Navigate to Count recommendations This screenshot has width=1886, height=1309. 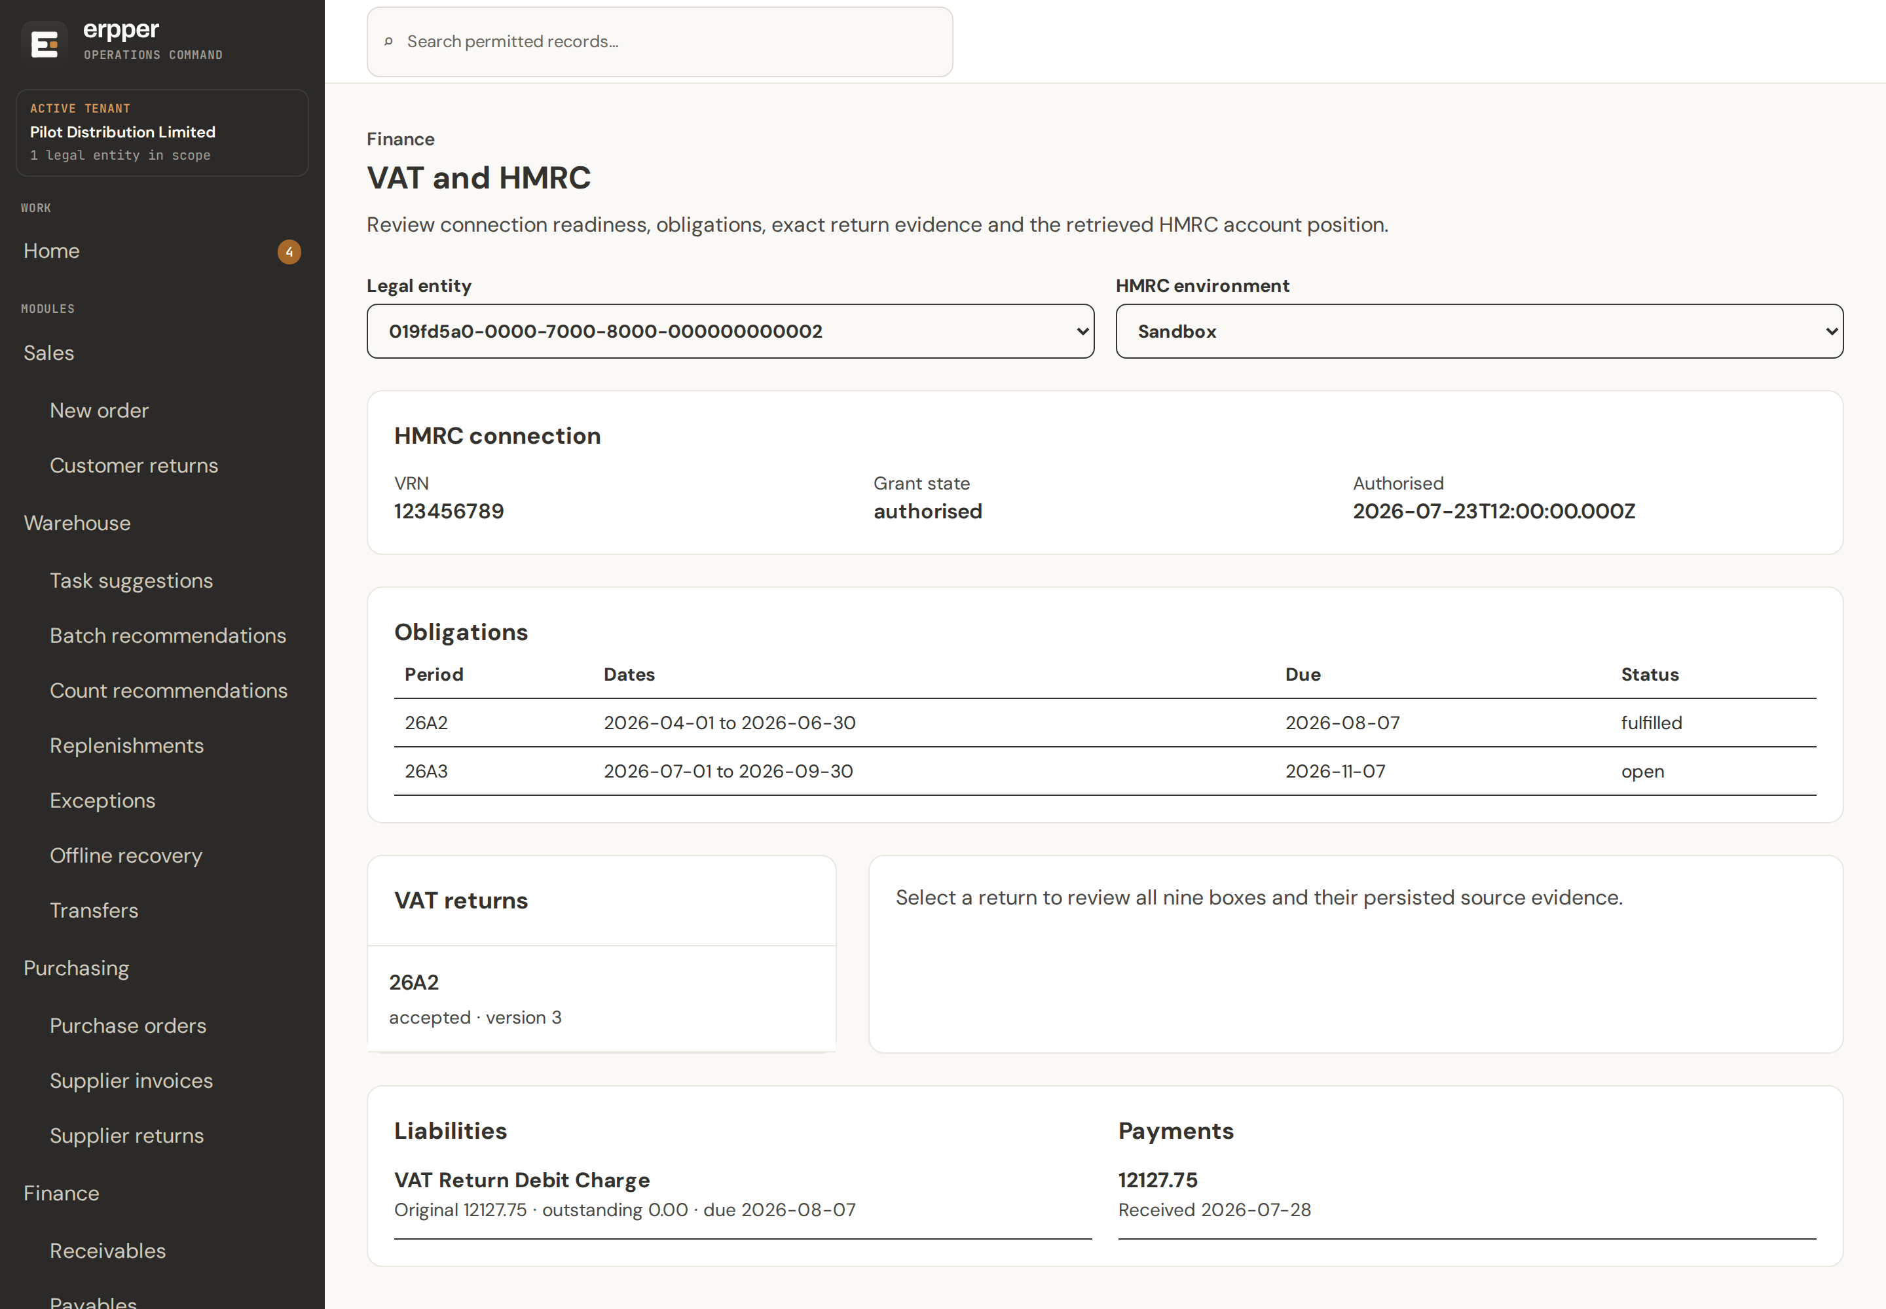pos(169,690)
